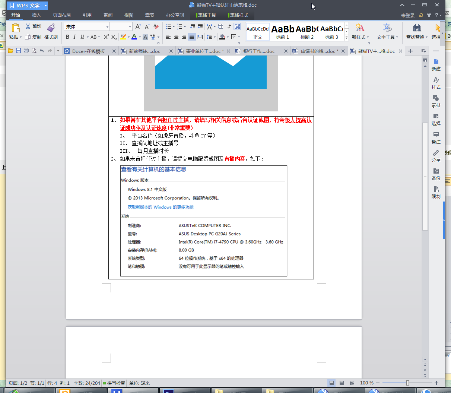The height and width of the screenshot is (393, 451).
Task: Click the red font color A button
Action: click(134, 37)
